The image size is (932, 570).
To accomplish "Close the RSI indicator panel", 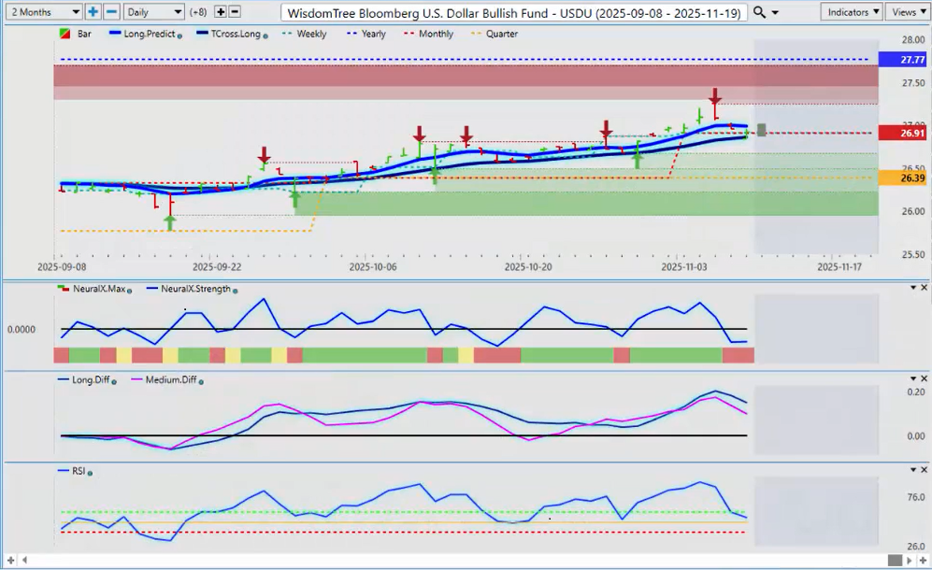I will 923,471.
